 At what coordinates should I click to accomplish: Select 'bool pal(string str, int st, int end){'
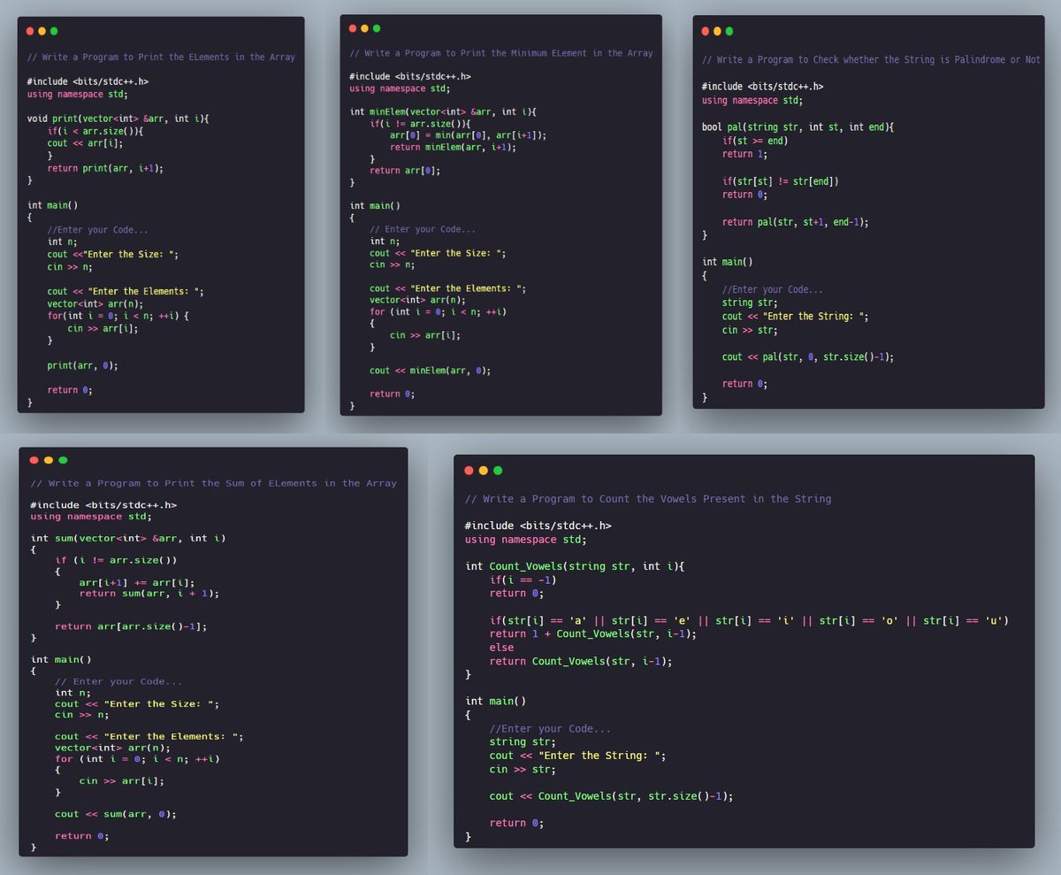point(798,128)
